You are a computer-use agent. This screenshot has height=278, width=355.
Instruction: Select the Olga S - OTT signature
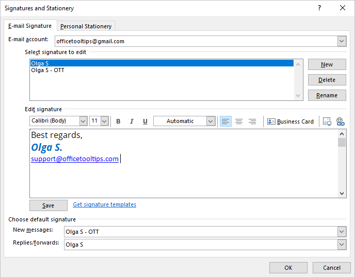point(162,70)
